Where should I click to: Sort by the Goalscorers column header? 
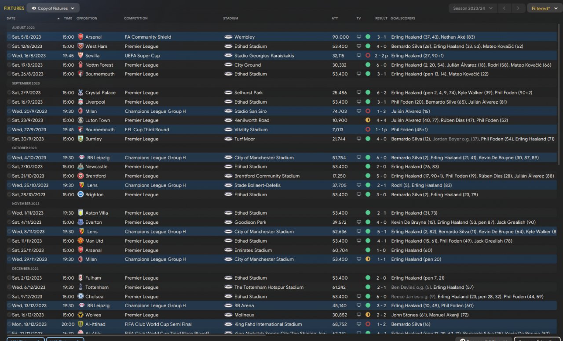coord(403,18)
